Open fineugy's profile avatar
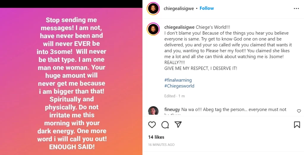This screenshot has width=304, height=155. point(153,110)
